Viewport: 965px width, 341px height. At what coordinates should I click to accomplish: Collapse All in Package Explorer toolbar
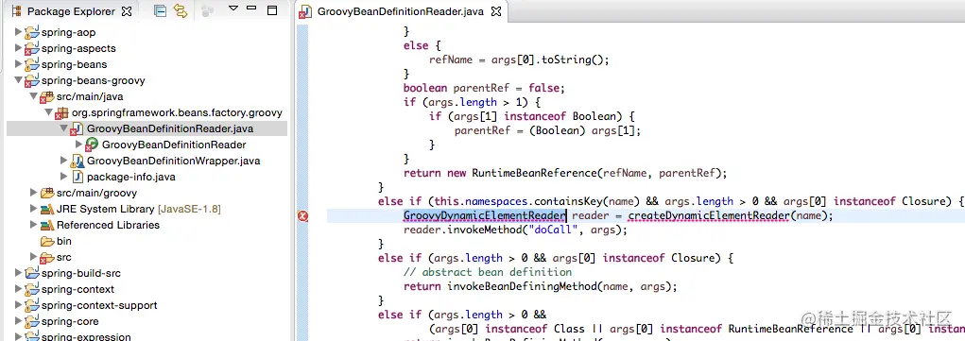[x=160, y=10]
